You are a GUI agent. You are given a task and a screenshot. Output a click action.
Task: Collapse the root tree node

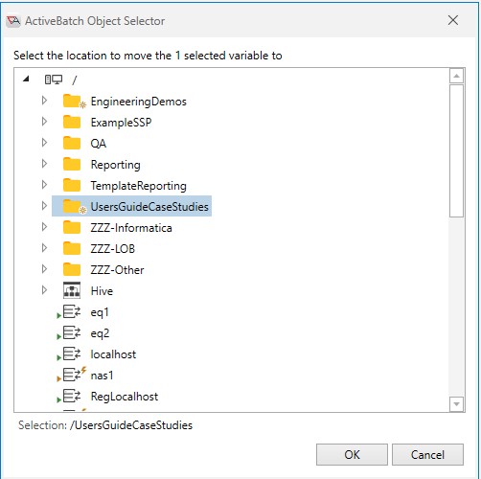26,79
